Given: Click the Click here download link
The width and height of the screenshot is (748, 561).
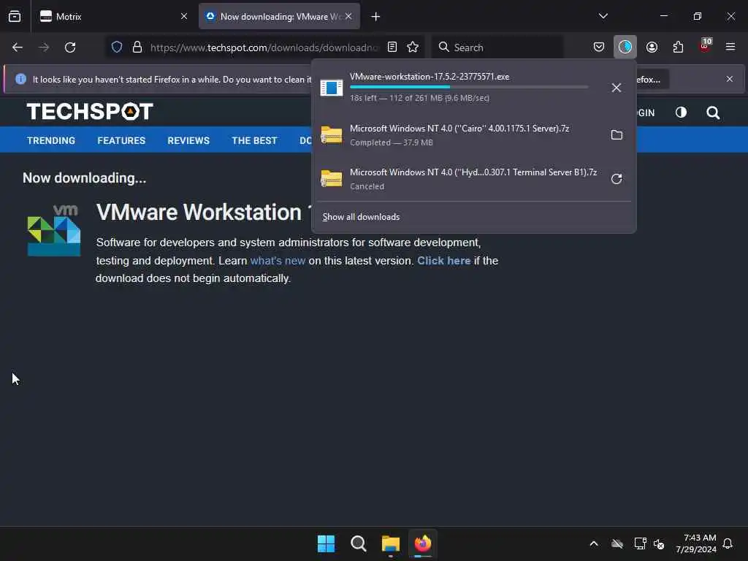Looking at the screenshot, I should [x=443, y=261].
